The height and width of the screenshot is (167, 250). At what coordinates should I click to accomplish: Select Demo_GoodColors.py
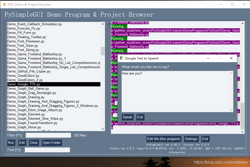[x=53, y=76]
